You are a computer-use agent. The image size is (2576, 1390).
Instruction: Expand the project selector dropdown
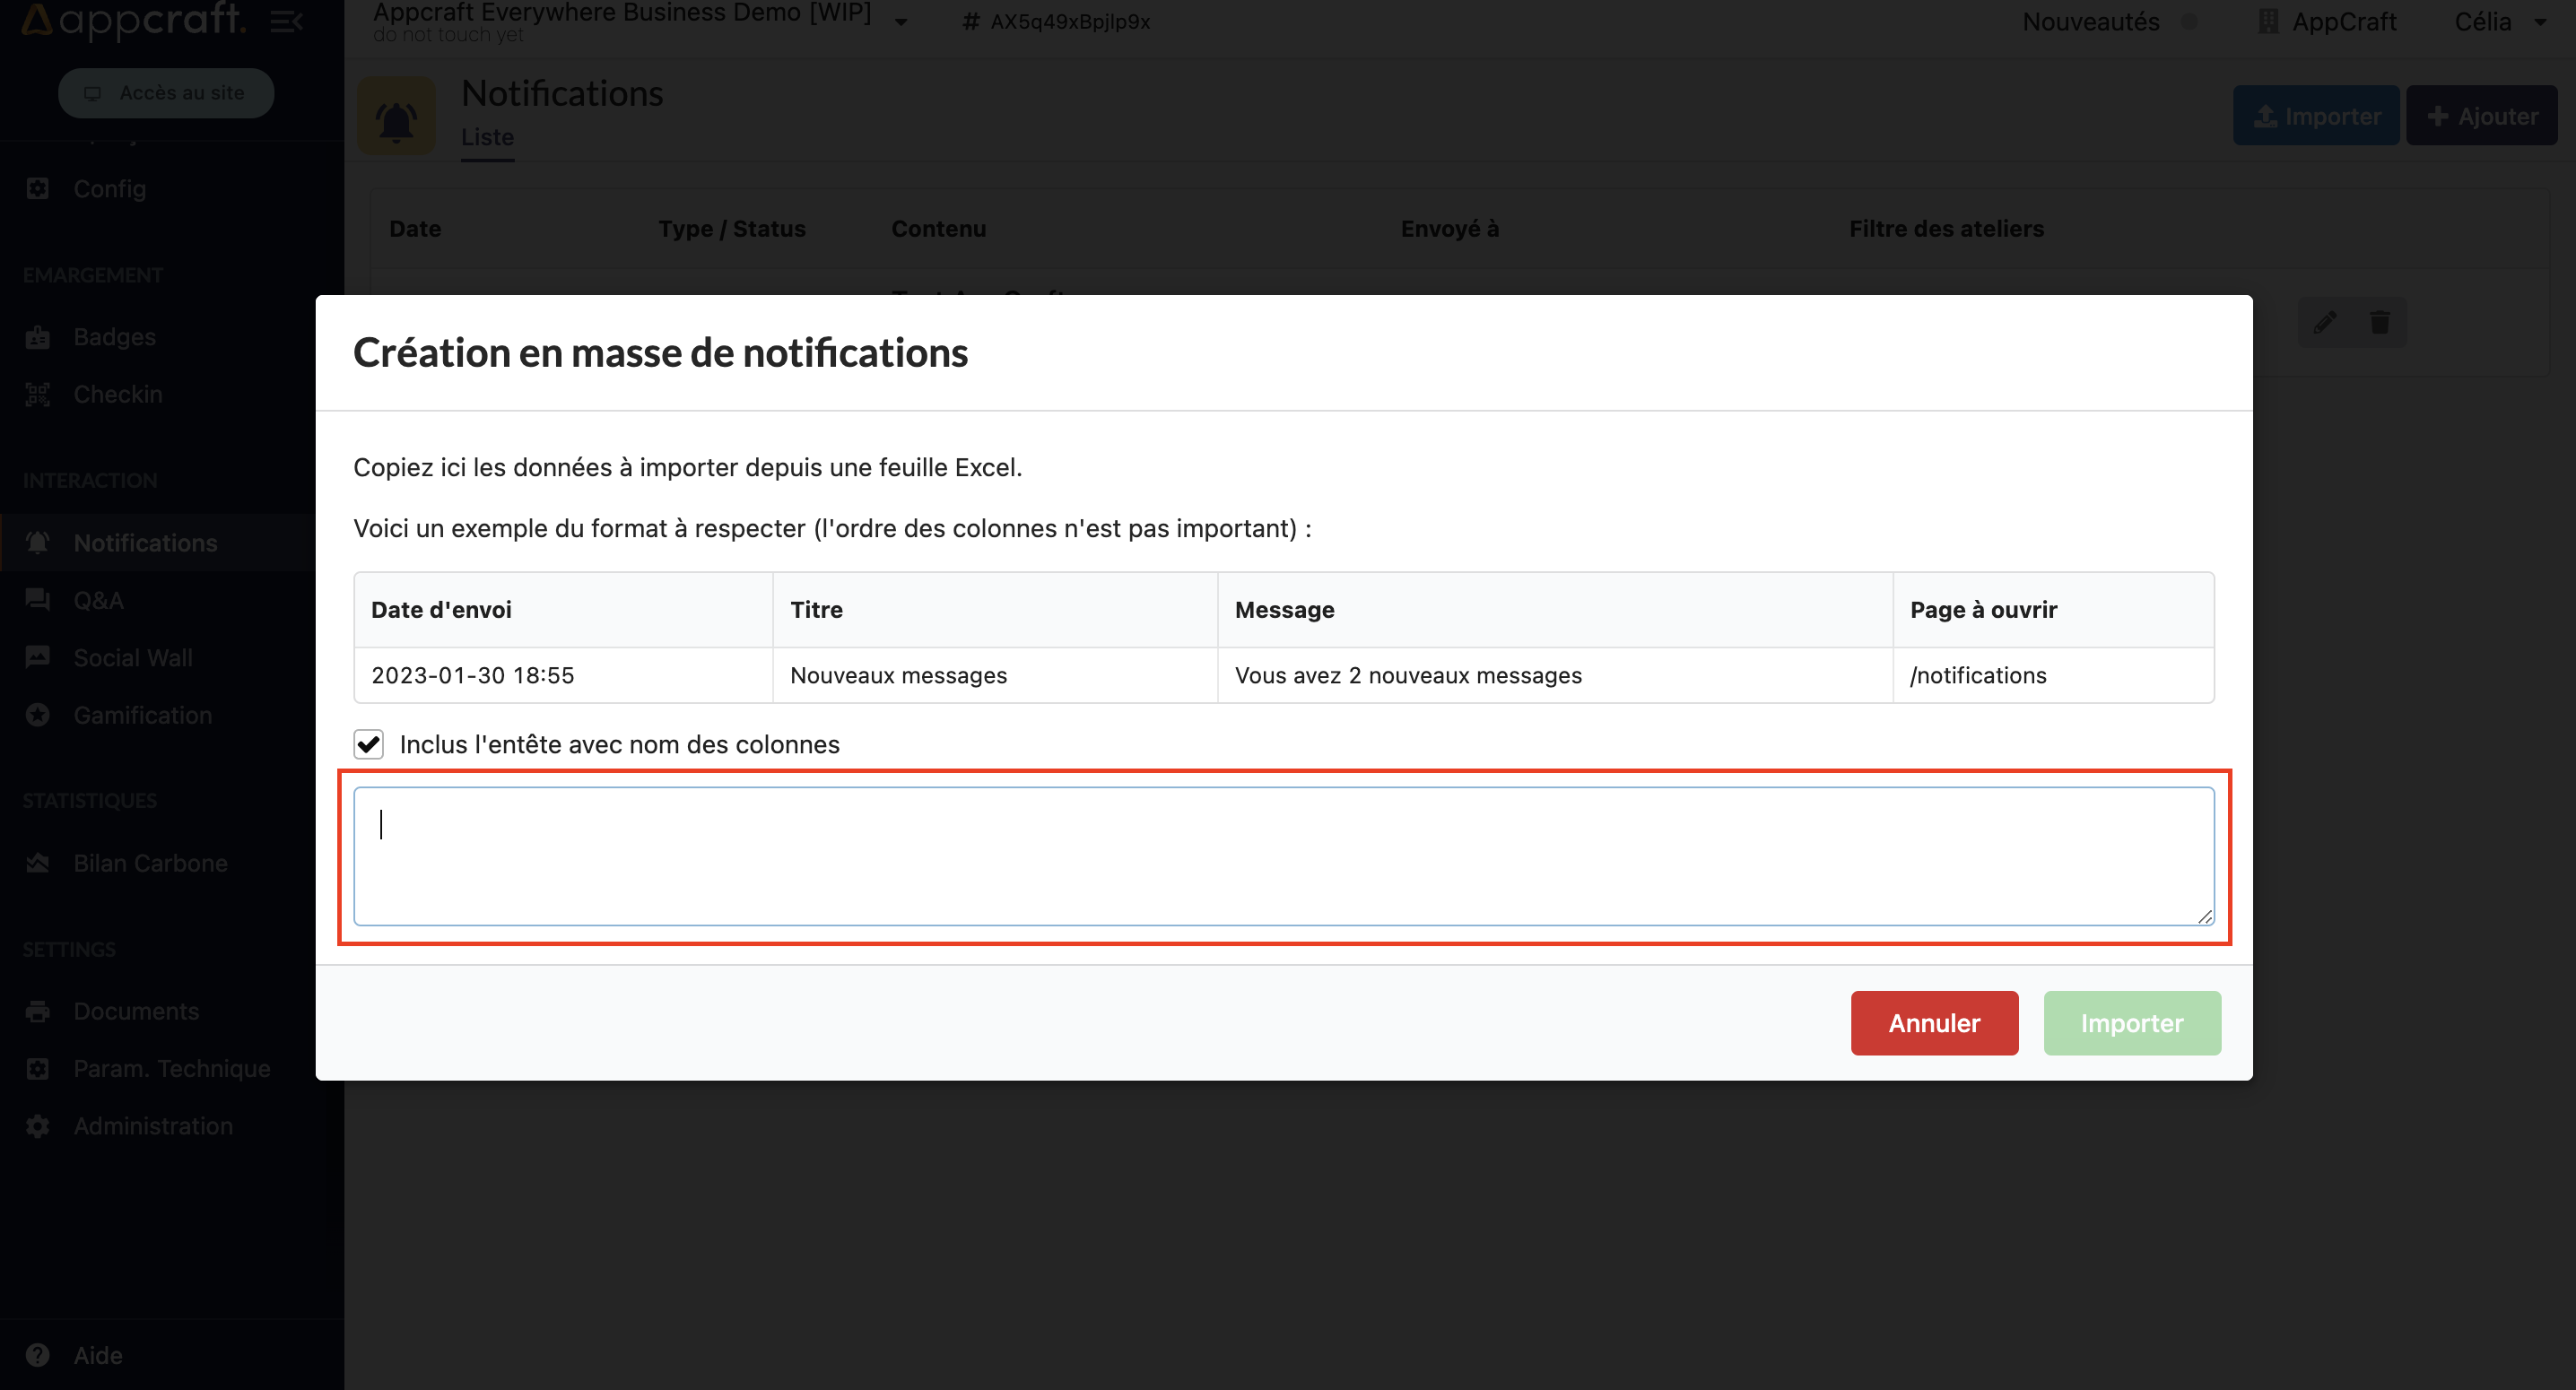tap(907, 21)
